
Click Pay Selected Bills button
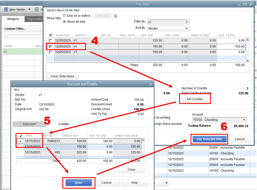pyautogui.click(x=209, y=139)
